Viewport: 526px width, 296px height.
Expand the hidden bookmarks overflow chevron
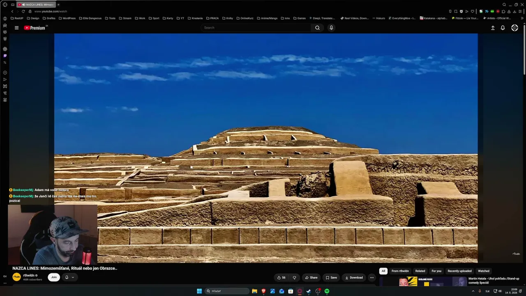522,18
